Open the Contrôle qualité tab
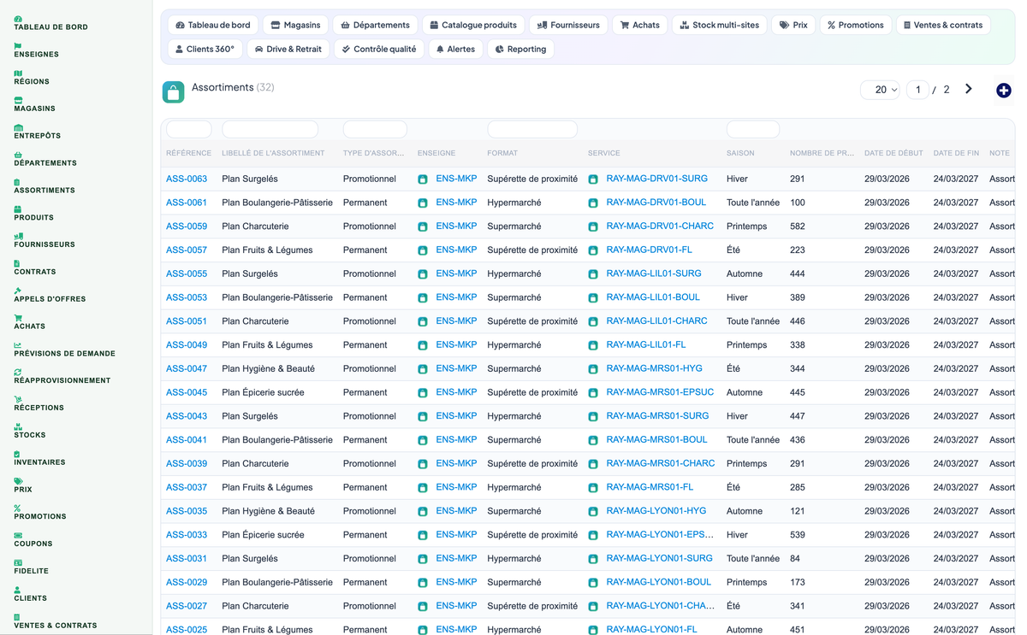Image resolution: width=1027 pixels, height=635 pixels. (378, 49)
